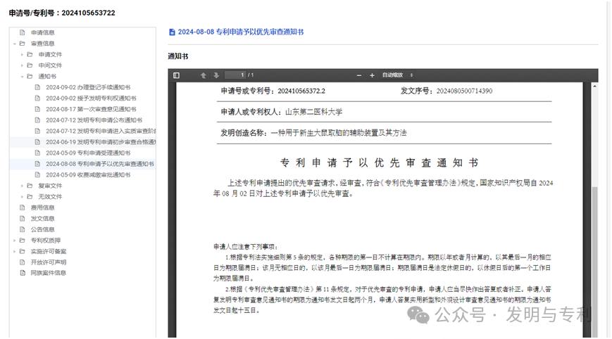Select 2024-06-19 发明专利申请初步审查合格 notice
Screen dimensions: 612x339
[101, 142]
